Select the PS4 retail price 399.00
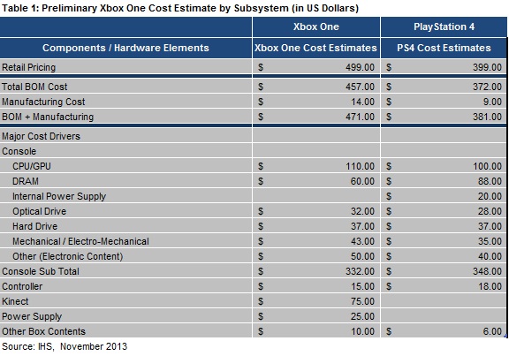 [487, 67]
